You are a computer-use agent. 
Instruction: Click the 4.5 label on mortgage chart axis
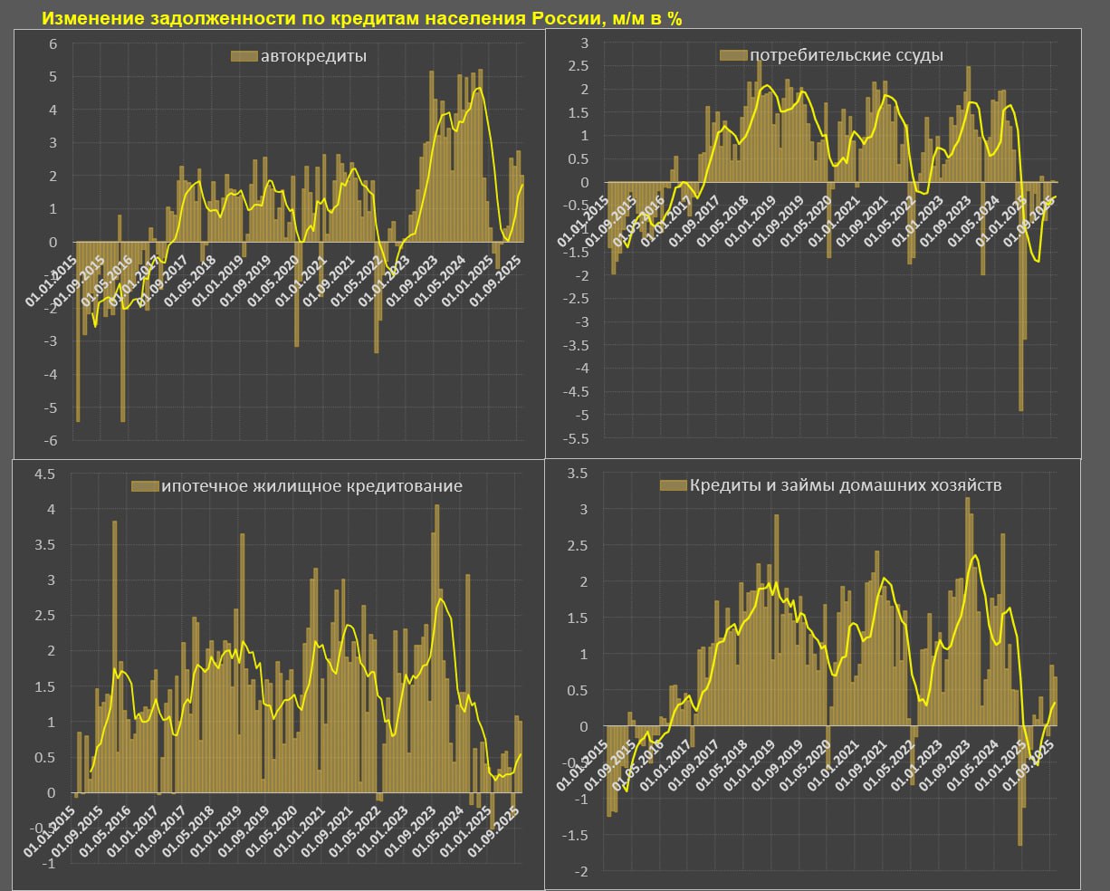click(x=44, y=474)
